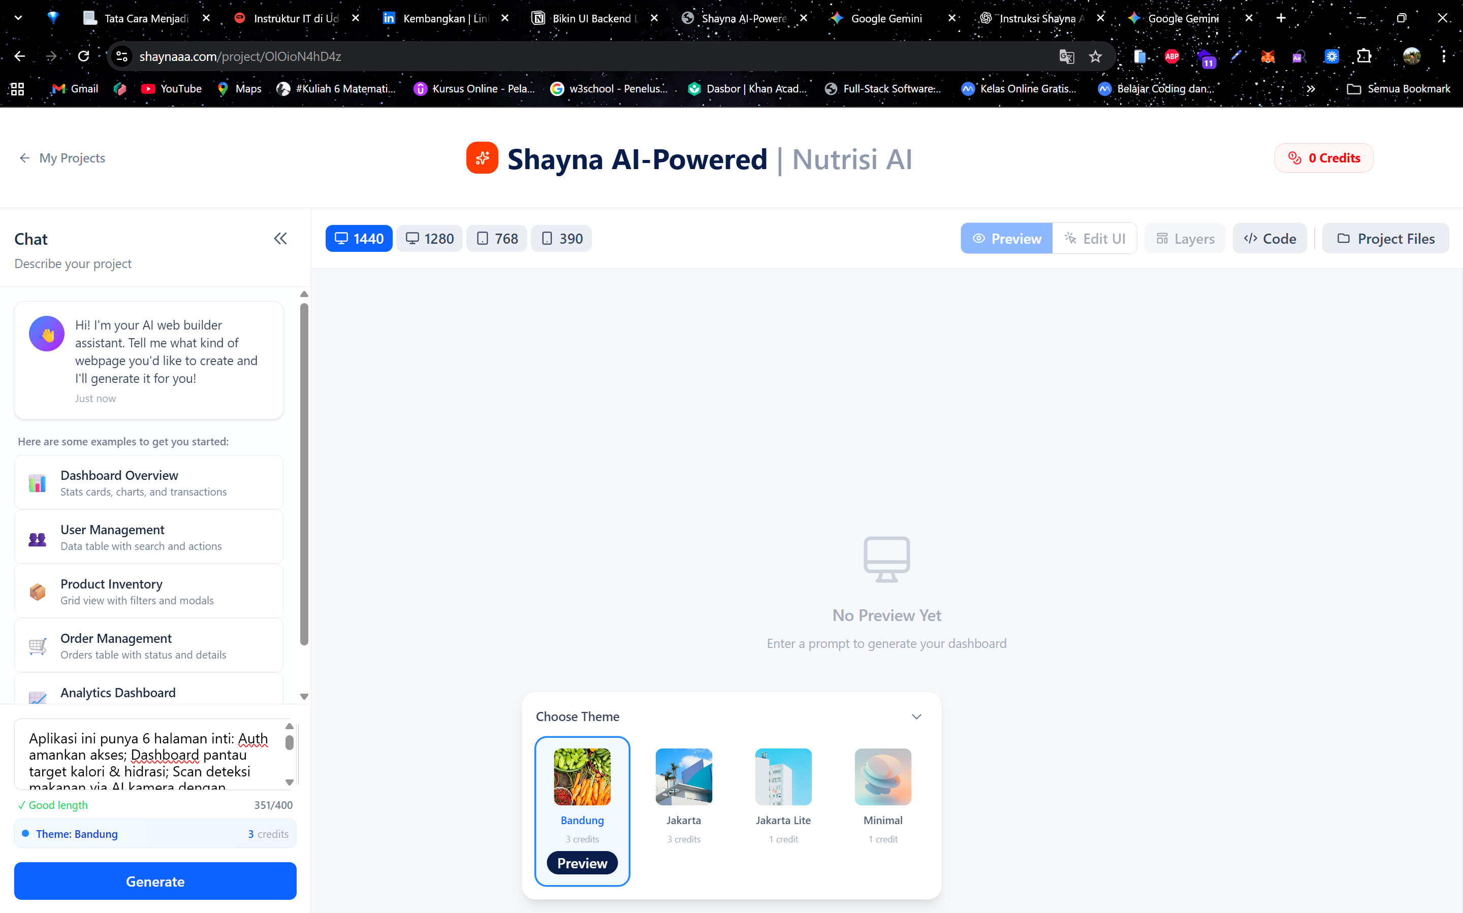The height and width of the screenshot is (913, 1463).
Task: Bookmark this page with the star icon
Action: tap(1096, 56)
